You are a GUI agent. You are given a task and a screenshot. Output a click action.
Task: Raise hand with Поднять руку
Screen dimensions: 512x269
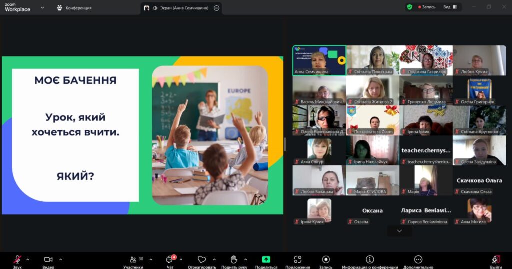[233, 259]
